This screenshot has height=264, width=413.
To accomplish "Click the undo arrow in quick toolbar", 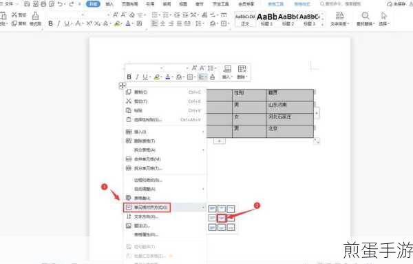I will 61,4.
